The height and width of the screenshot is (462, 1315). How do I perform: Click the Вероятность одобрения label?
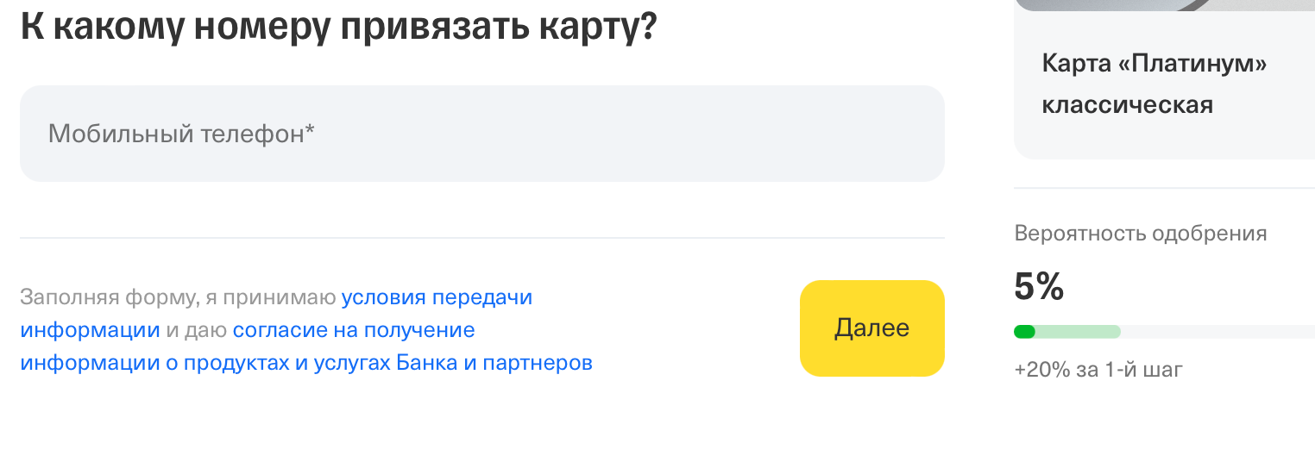click(1141, 233)
